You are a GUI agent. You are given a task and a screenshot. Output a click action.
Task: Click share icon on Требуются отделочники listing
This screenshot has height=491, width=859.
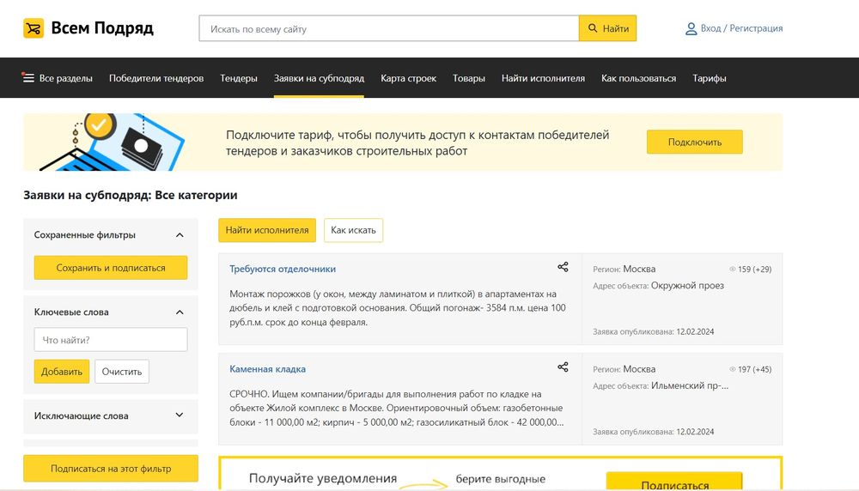[x=563, y=268]
